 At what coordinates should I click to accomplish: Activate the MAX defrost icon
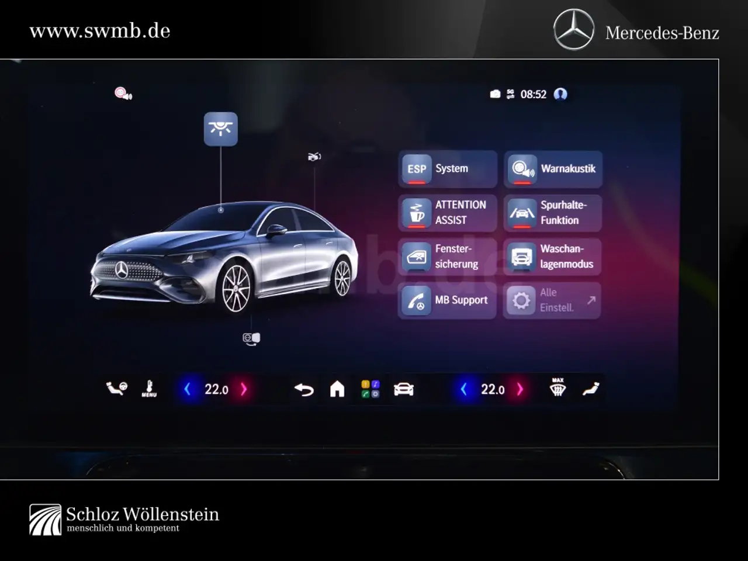pos(558,388)
